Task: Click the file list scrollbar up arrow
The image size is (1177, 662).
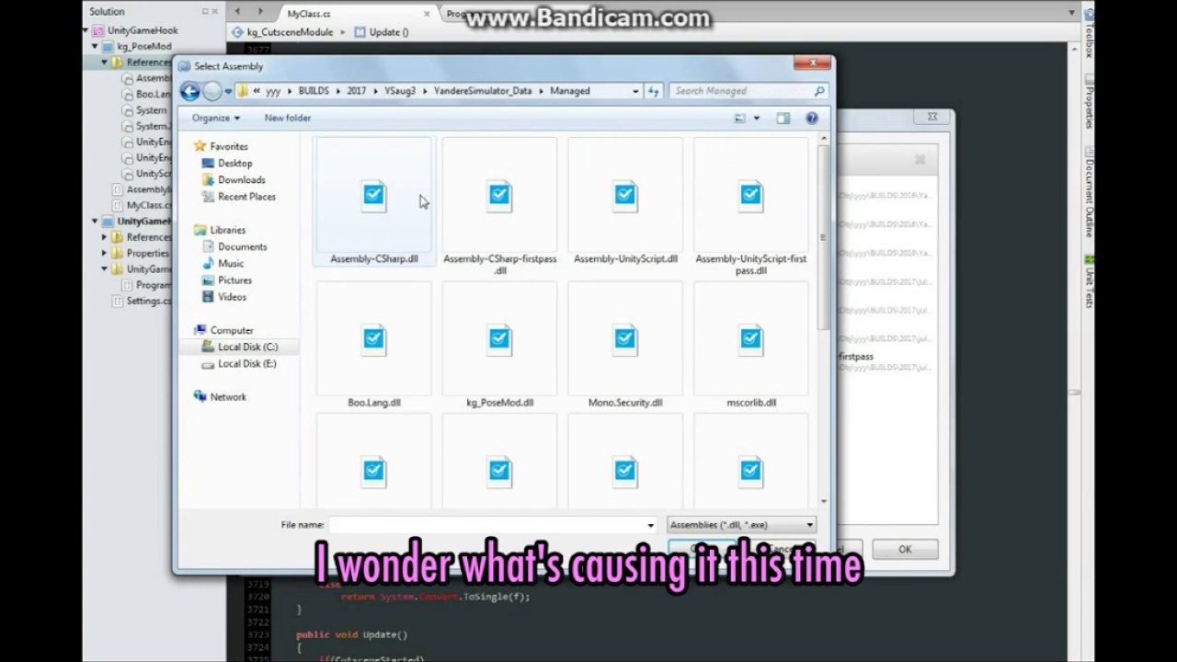Action: pos(823,139)
